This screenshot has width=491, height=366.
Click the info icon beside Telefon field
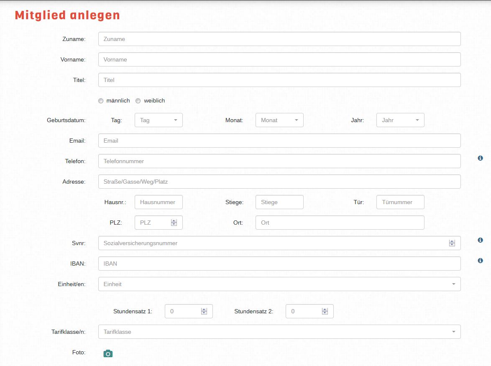point(480,158)
